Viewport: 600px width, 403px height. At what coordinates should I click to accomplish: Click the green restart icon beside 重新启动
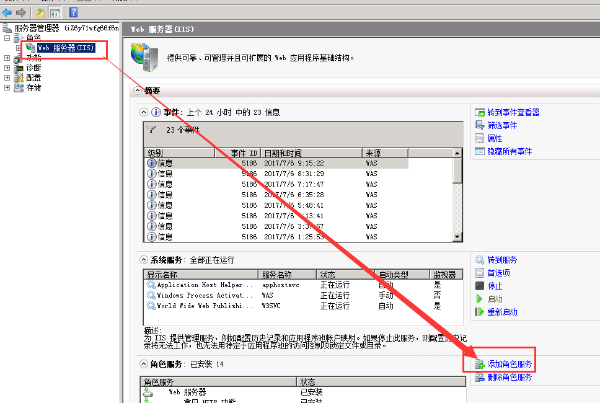coord(480,312)
